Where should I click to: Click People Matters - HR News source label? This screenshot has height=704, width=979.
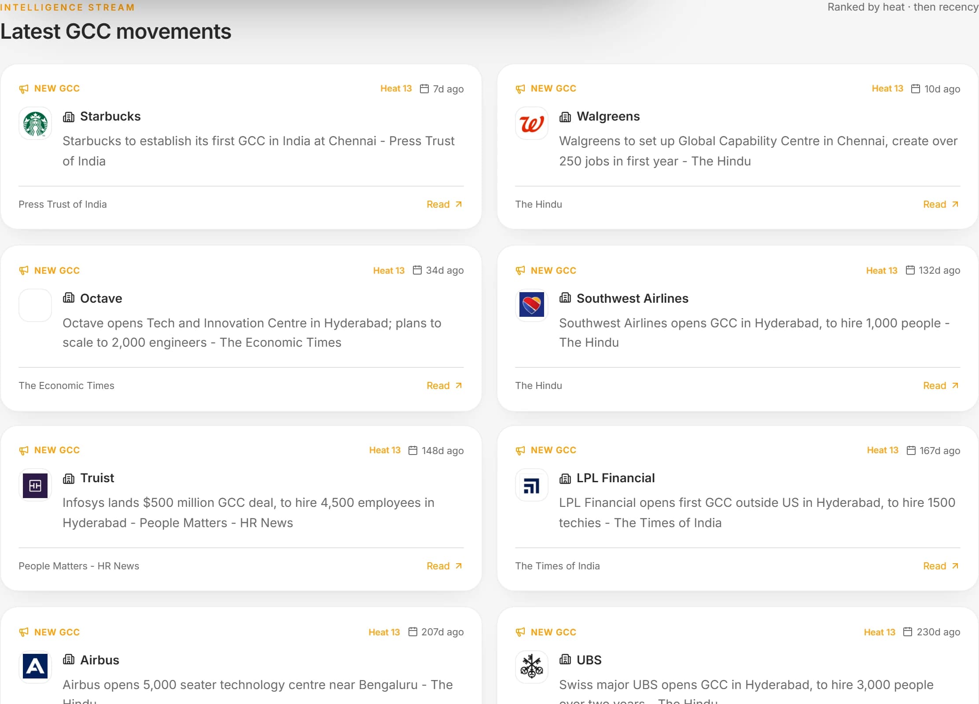[x=79, y=566]
